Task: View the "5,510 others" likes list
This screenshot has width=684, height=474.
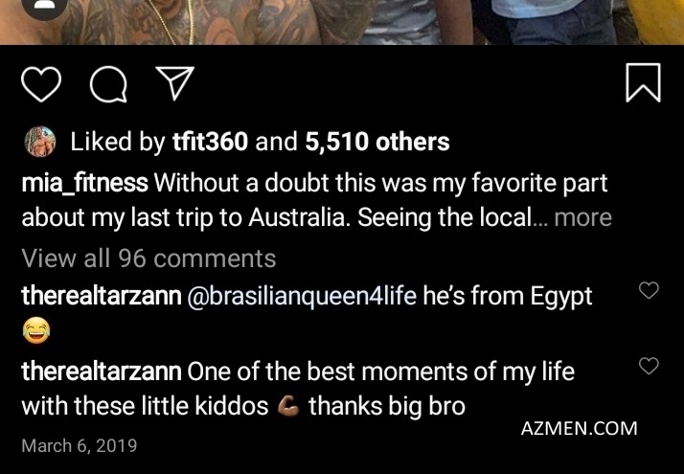Action: [x=377, y=142]
